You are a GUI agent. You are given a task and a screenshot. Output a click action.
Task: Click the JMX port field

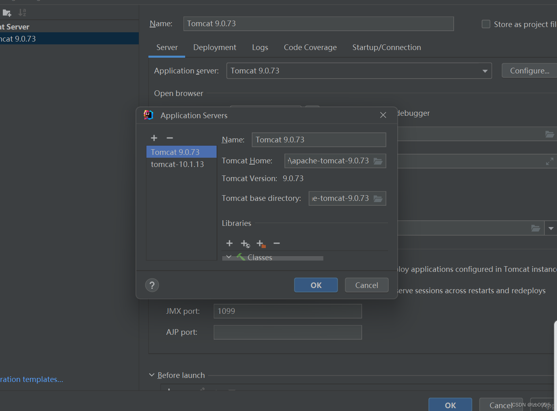288,311
